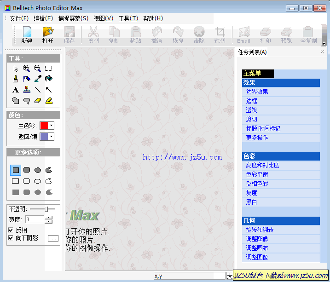Open the 色彩平衡 task link
This screenshot has height=282, width=330.
(x=257, y=174)
